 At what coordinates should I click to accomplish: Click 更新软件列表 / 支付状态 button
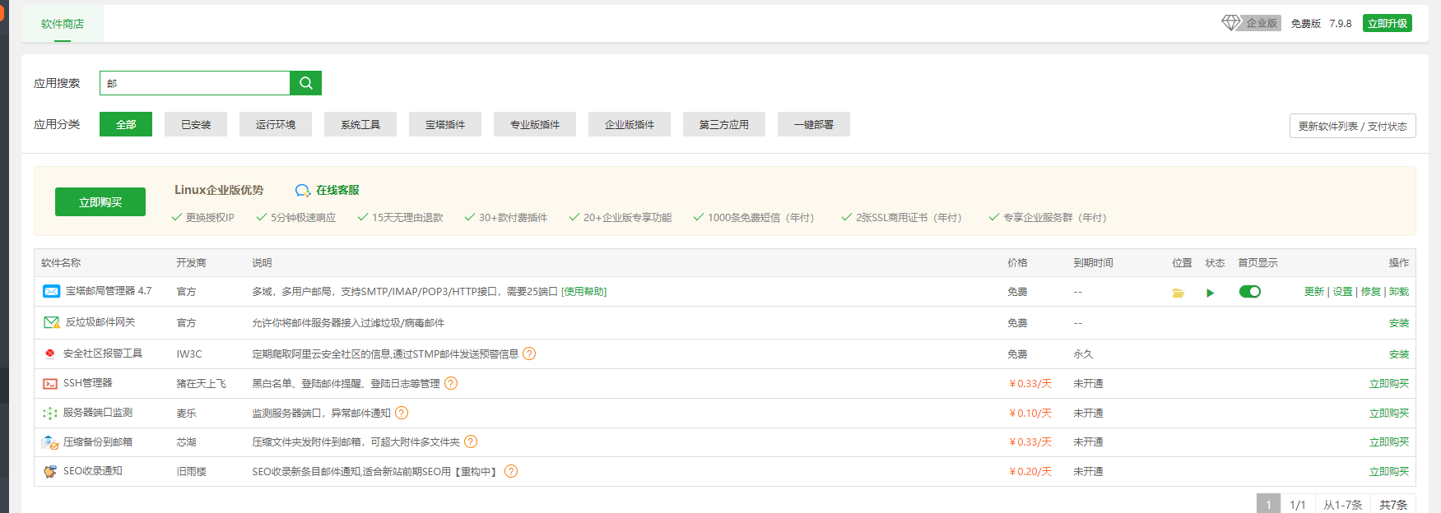[x=1353, y=126]
